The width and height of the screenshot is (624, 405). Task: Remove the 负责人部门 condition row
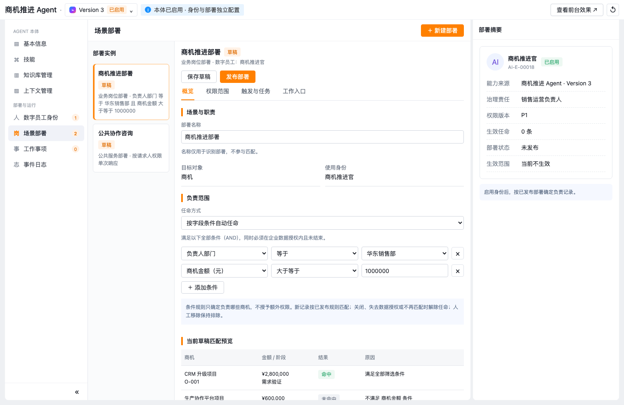tap(458, 254)
